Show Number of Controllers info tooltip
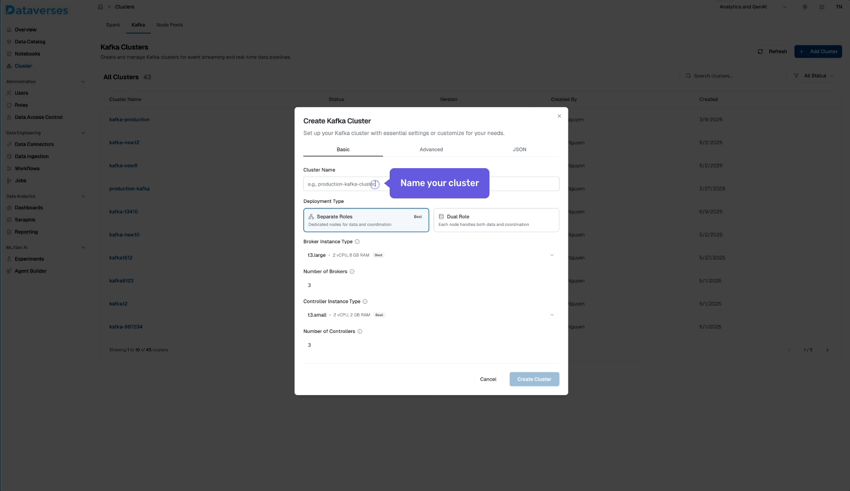This screenshot has width=850, height=491. click(x=360, y=331)
